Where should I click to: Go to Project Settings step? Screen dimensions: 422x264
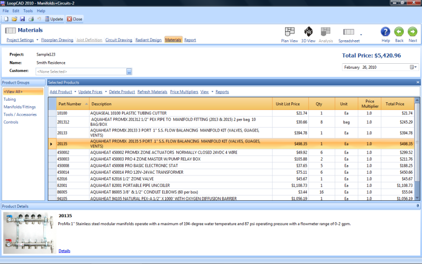coord(20,40)
